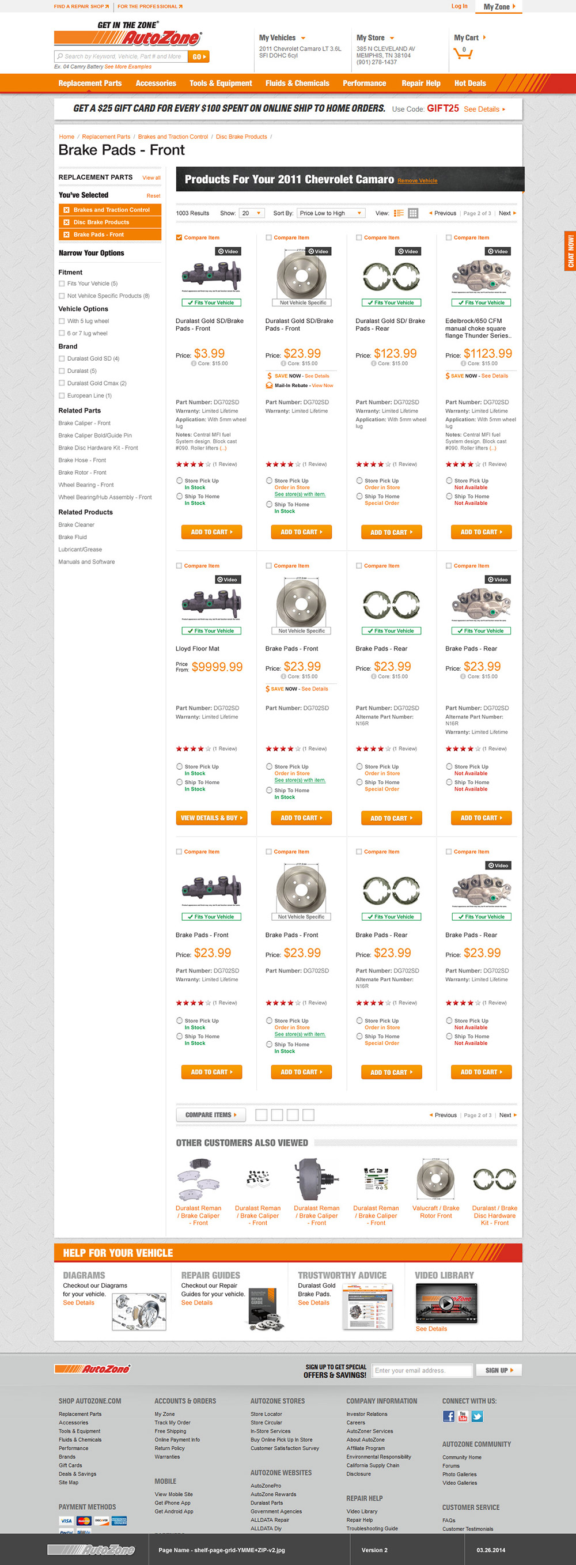The height and width of the screenshot is (1565, 576).
Task: Open My Zone menu
Action: (499, 7)
